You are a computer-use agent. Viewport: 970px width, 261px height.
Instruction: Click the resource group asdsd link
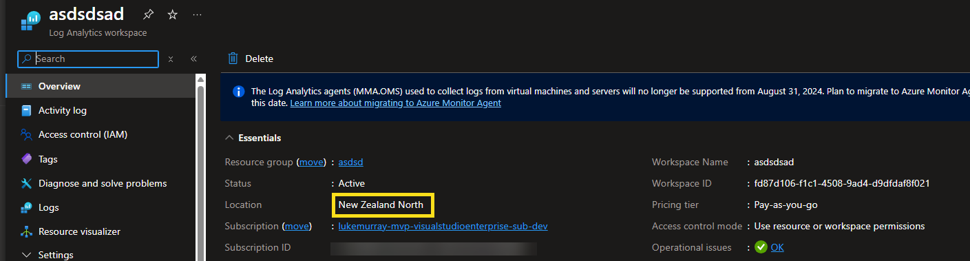click(350, 163)
